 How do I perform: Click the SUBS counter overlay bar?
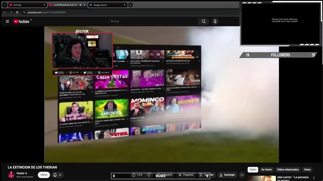[160, 176]
